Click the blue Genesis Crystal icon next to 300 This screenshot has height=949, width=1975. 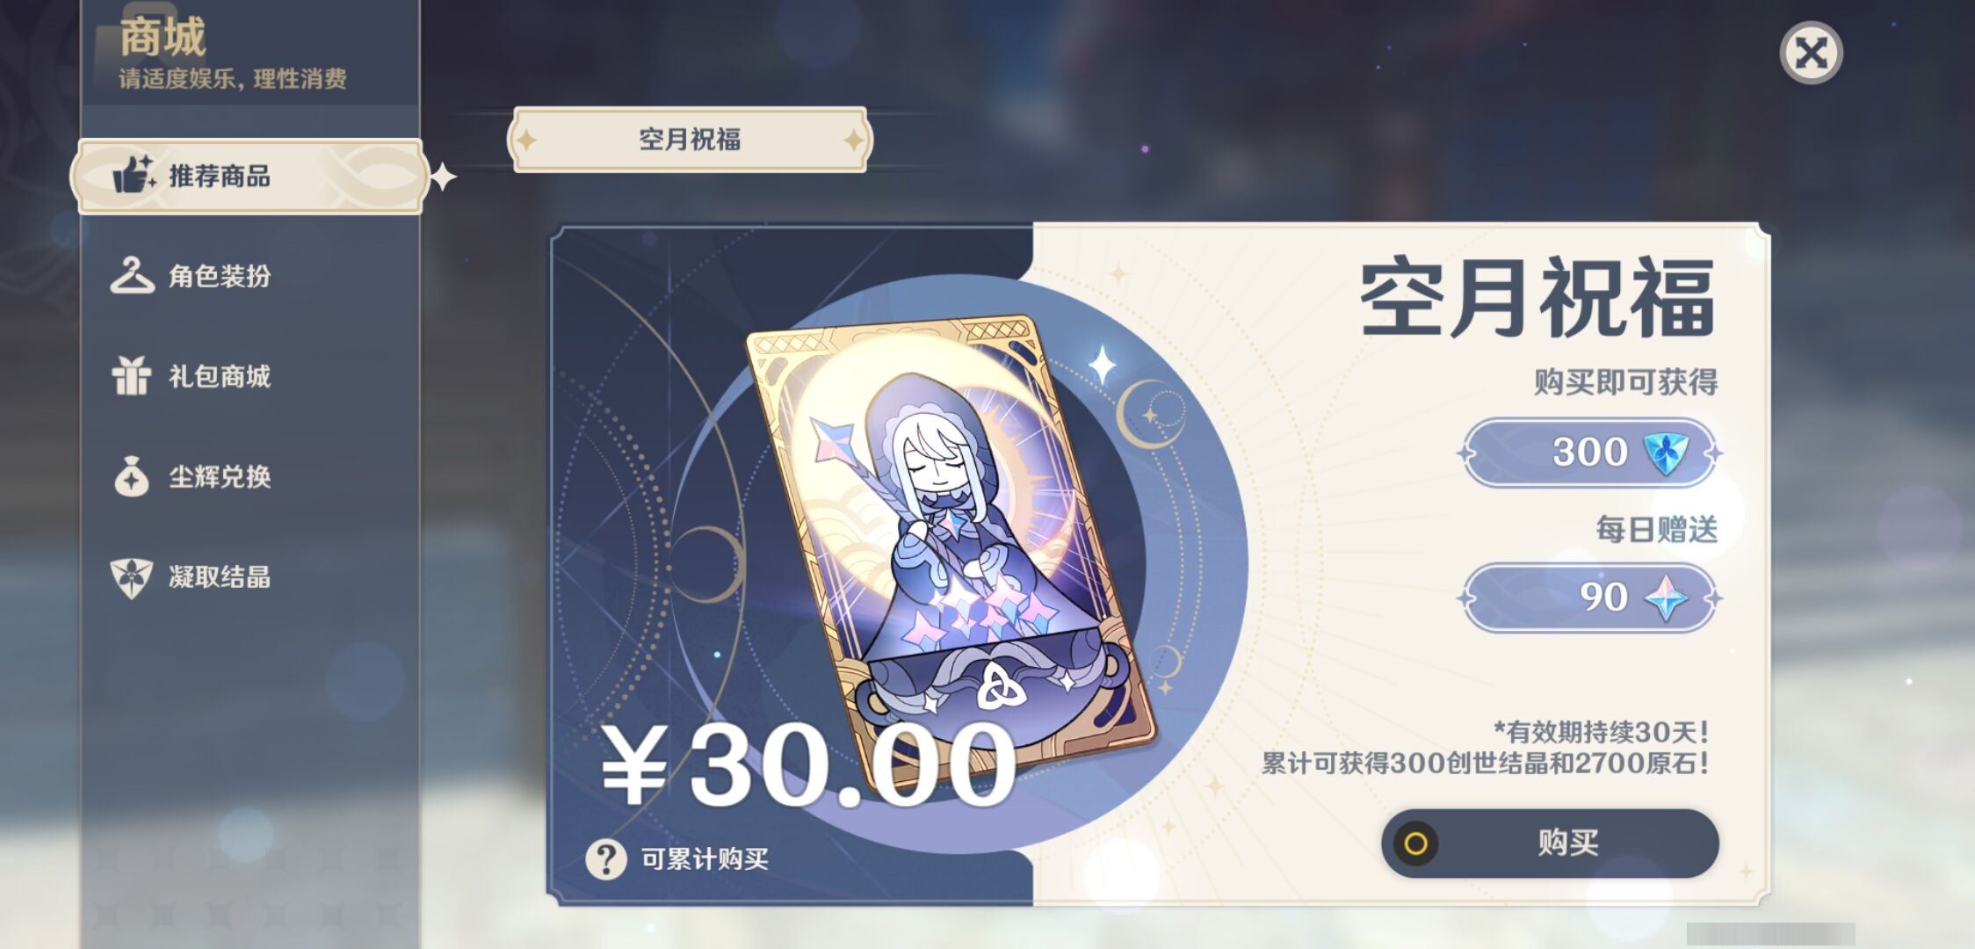(1666, 453)
